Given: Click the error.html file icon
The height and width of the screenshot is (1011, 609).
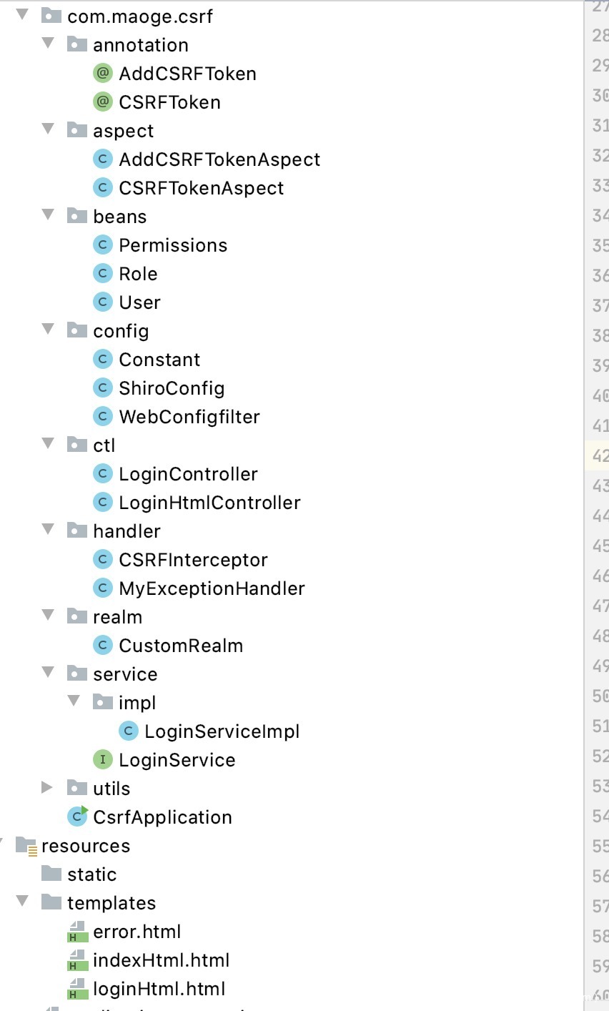Looking at the screenshot, I should (x=76, y=932).
